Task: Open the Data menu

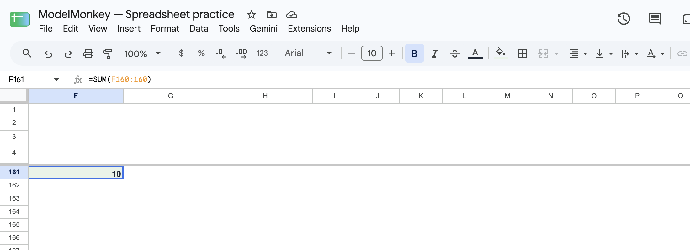Action: click(x=199, y=29)
